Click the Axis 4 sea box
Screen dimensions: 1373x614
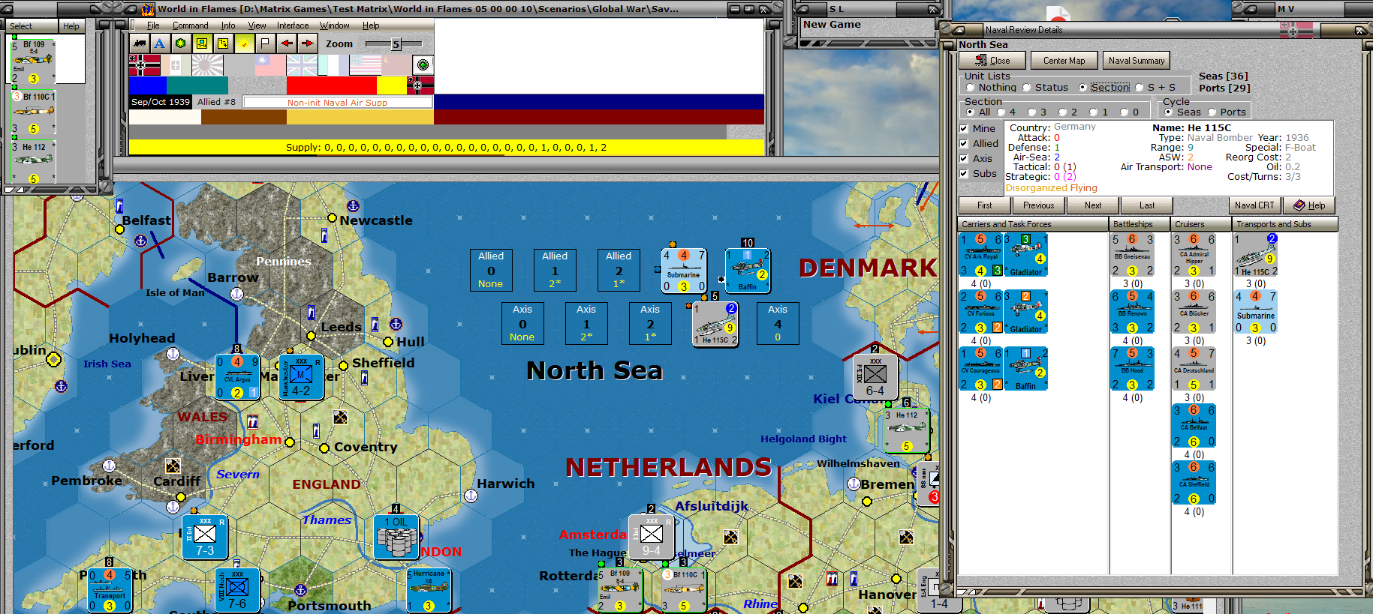coord(778,323)
